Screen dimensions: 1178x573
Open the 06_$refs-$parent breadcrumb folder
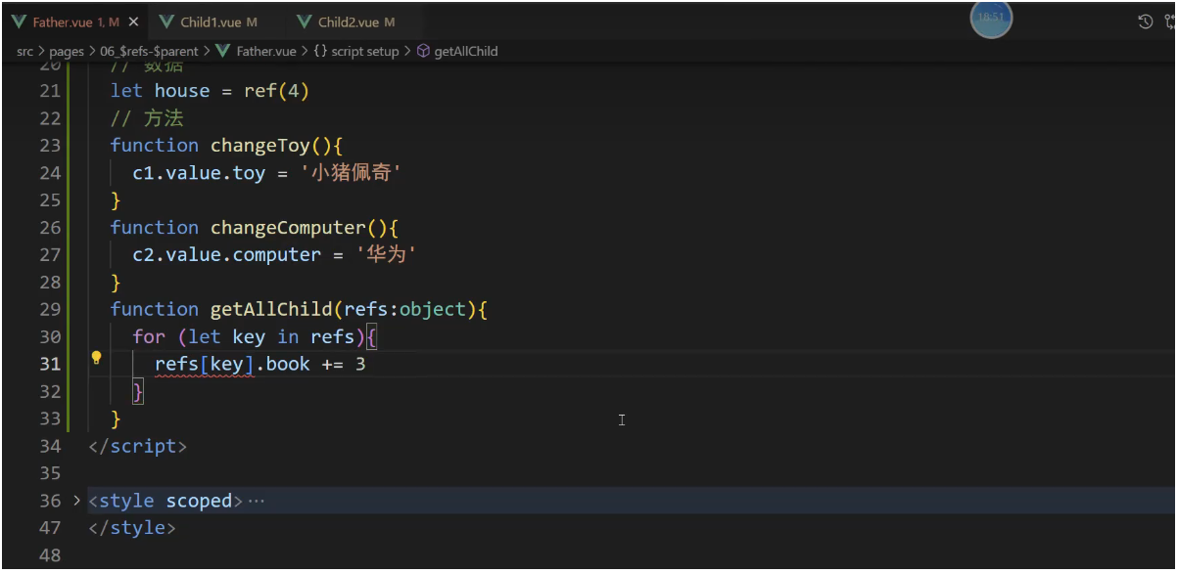(x=149, y=51)
